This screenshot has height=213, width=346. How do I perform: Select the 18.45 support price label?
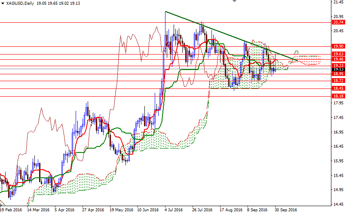coord(338,88)
